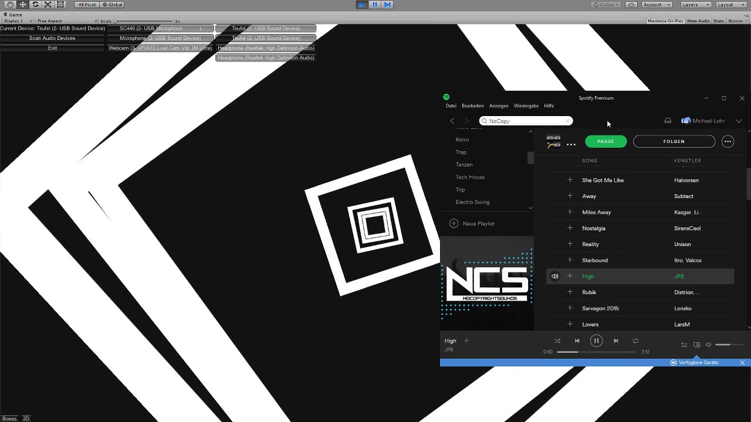The image size is (751, 422).
Task: Open the Display 1 dropdown
Action: [x=17, y=21]
